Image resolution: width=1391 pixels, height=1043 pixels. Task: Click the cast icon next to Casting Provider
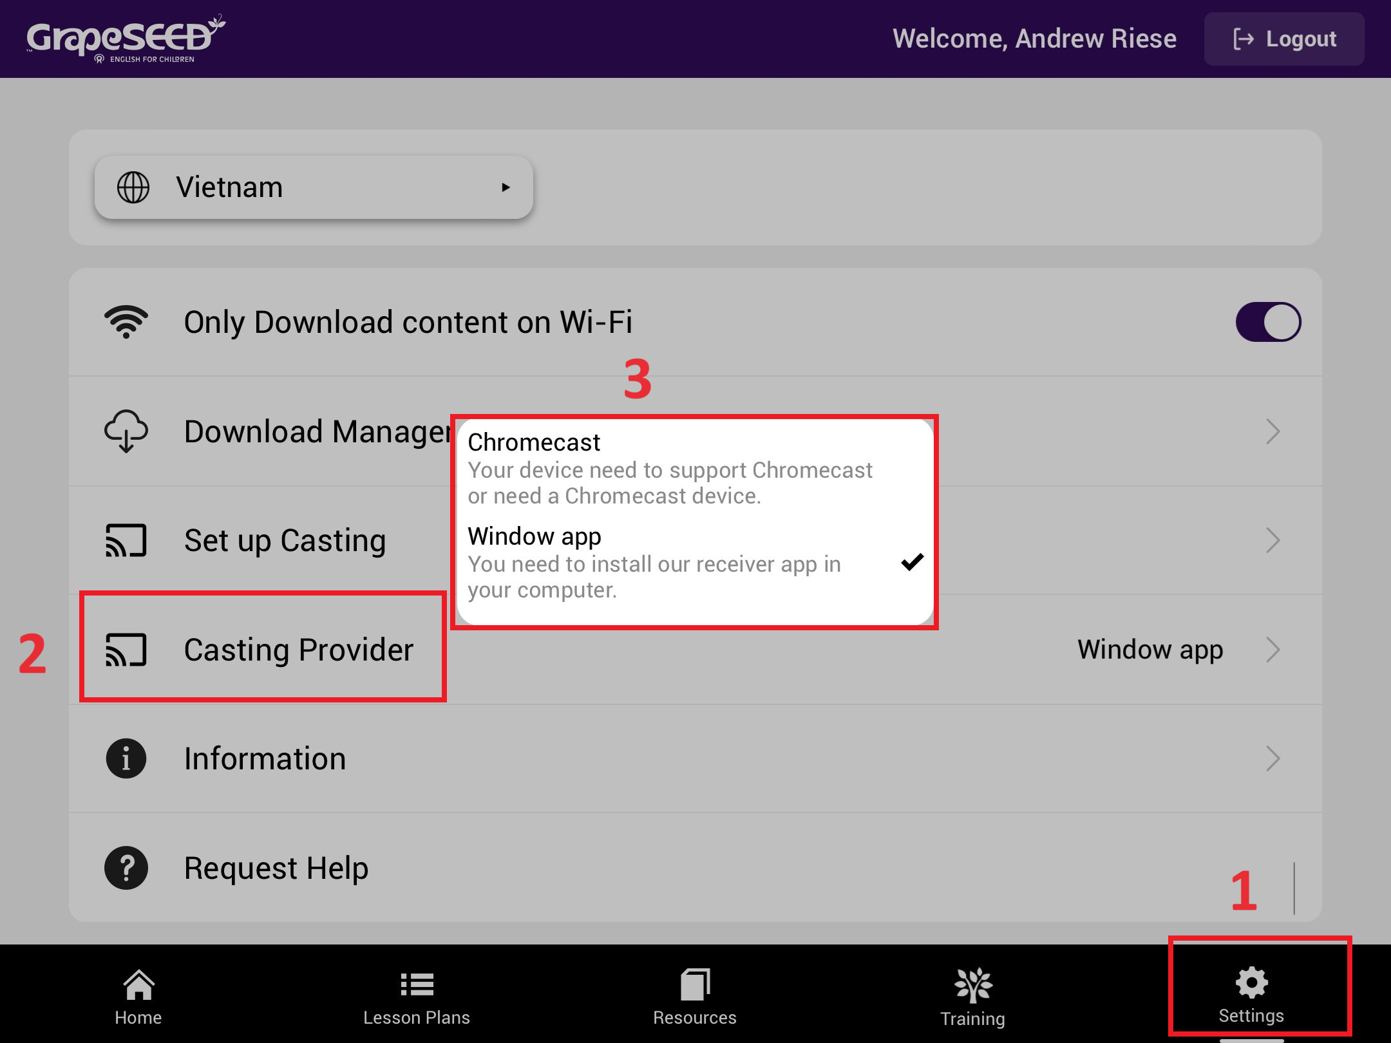pos(126,649)
